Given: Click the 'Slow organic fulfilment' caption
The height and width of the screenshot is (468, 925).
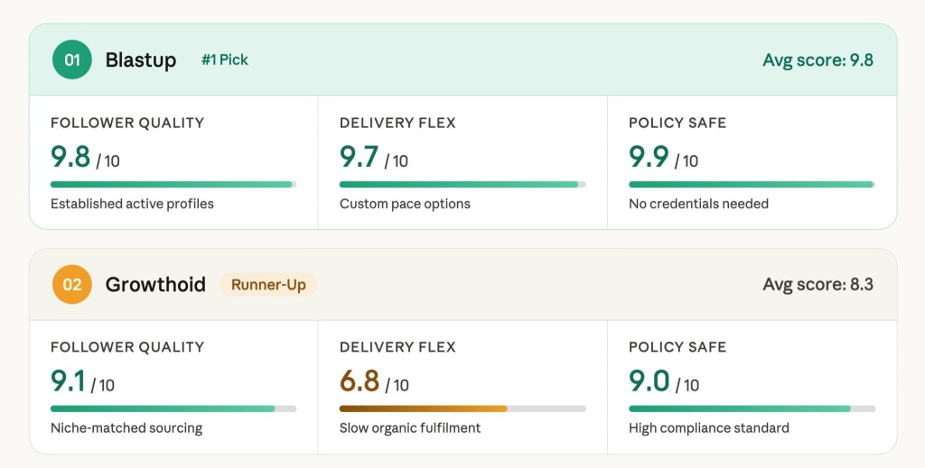Looking at the screenshot, I should 410,428.
